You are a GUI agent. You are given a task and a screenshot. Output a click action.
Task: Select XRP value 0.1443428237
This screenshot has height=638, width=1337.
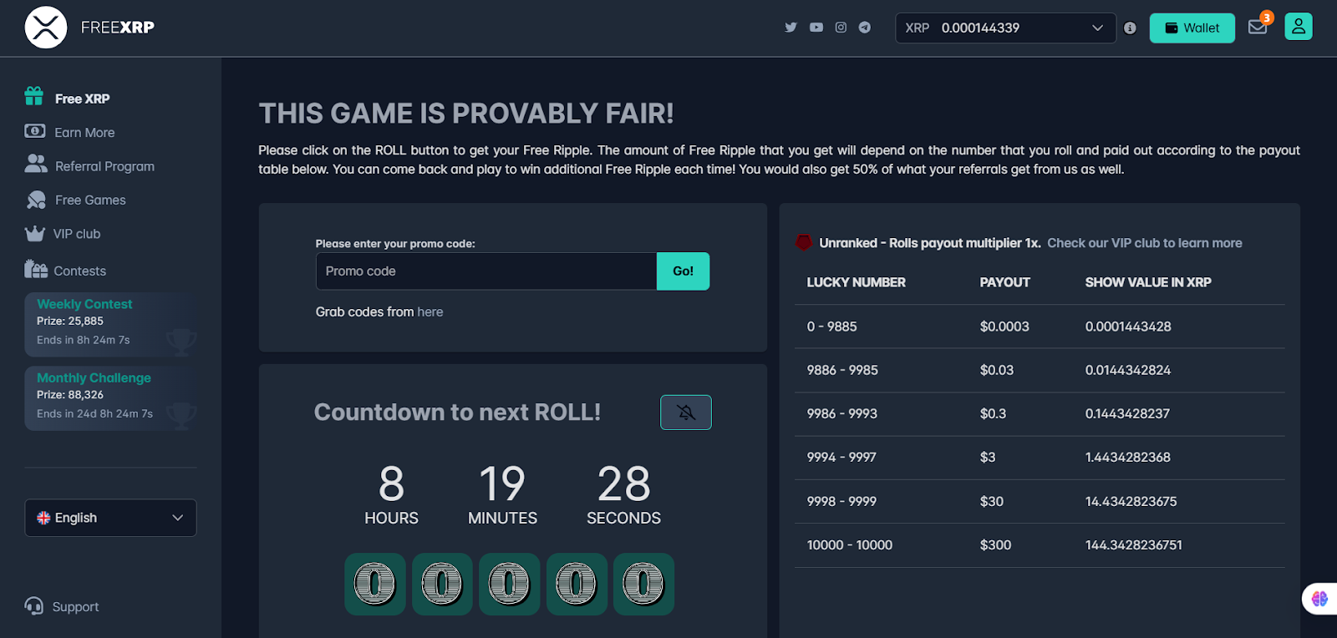pos(1127,413)
